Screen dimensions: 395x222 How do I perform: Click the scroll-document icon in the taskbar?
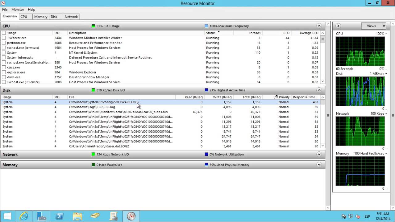click(x=113, y=216)
